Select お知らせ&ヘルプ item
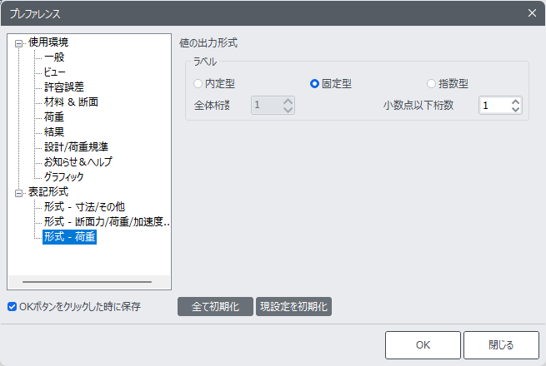546x366 pixels. point(78,161)
